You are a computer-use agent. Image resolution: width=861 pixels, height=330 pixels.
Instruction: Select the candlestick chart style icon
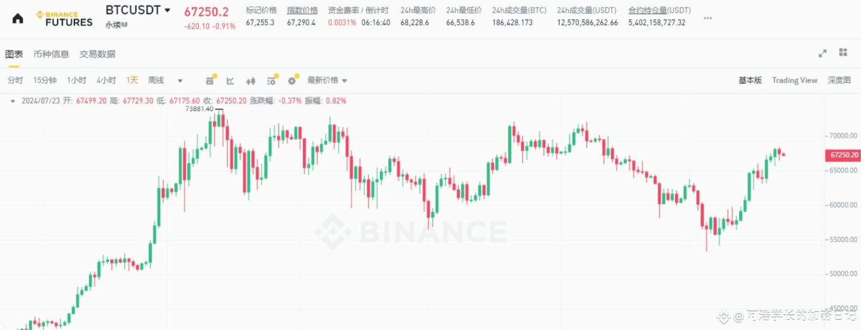(251, 81)
